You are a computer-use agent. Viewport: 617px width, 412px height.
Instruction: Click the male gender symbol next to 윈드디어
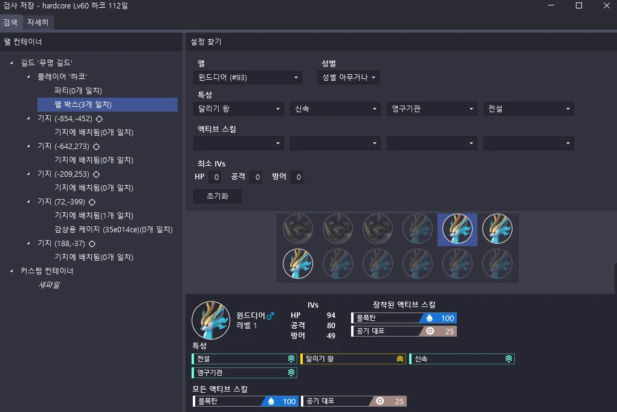click(x=270, y=315)
